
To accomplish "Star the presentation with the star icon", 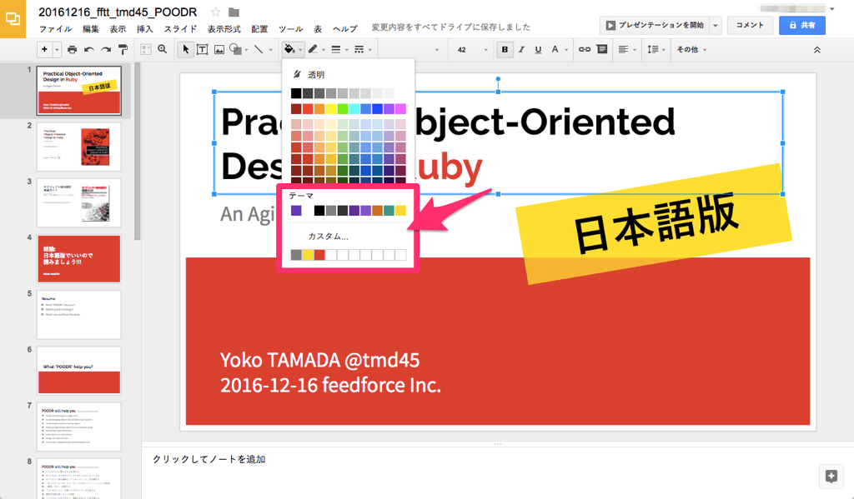I will point(216,12).
